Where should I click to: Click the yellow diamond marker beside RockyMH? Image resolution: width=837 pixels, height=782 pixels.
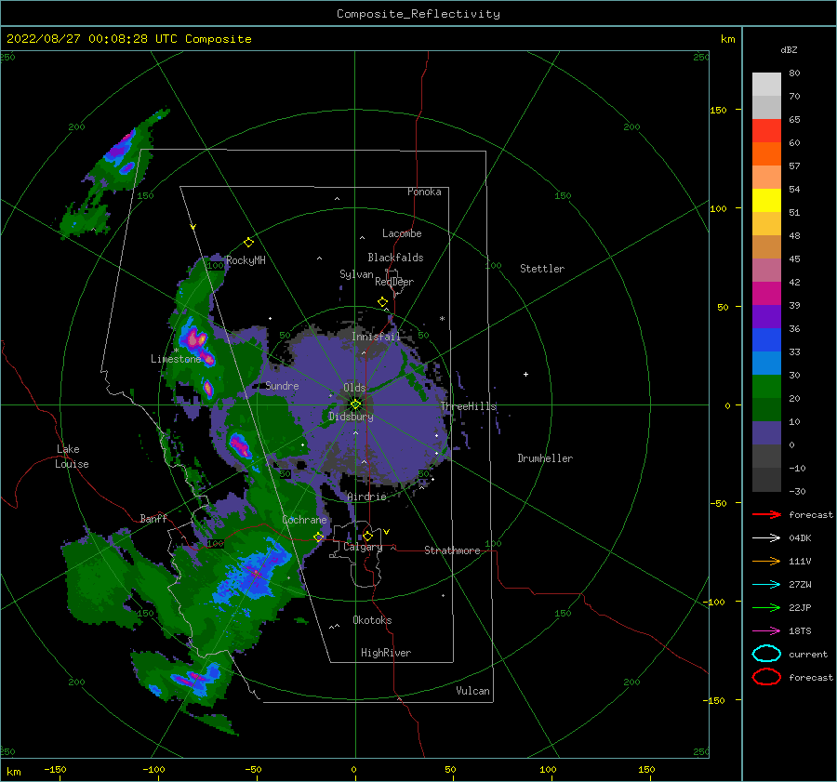(248, 243)
